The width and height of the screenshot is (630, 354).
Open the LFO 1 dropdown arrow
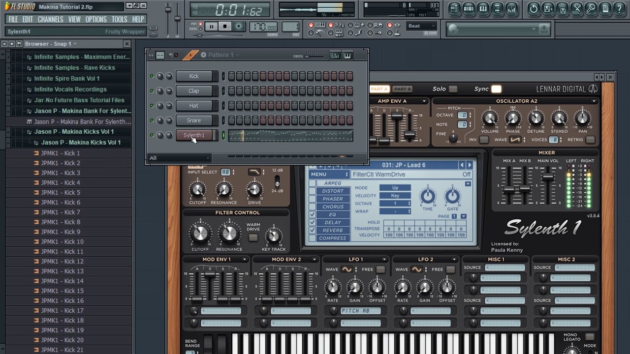coord(384,260)
